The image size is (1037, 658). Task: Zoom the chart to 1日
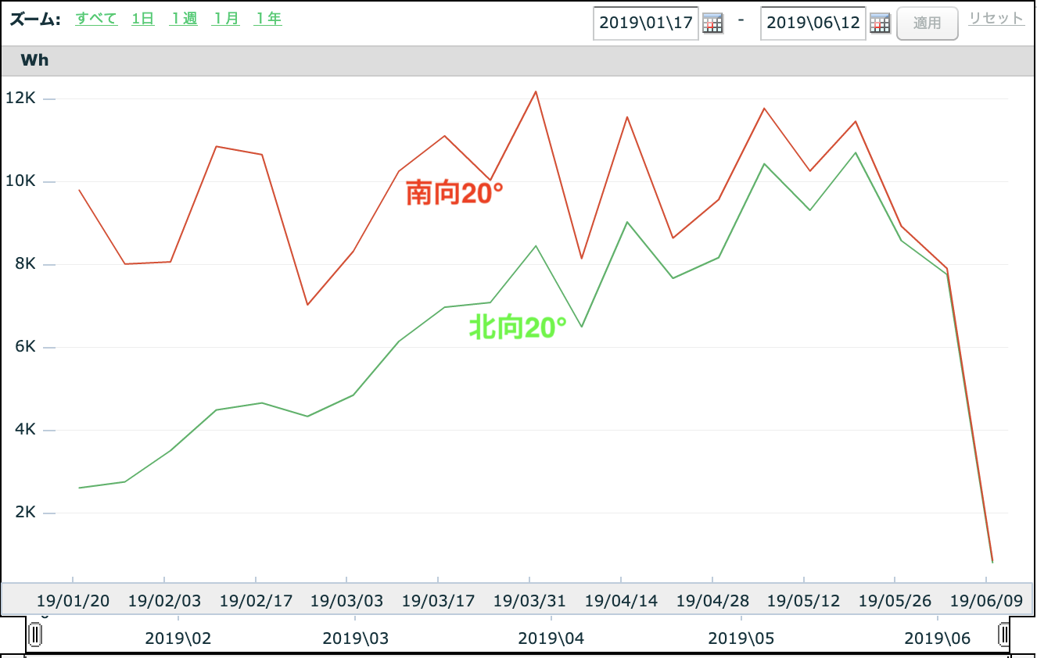coord(143,18)
